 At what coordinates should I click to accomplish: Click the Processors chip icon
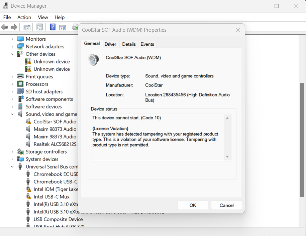[x=20, y=84]
